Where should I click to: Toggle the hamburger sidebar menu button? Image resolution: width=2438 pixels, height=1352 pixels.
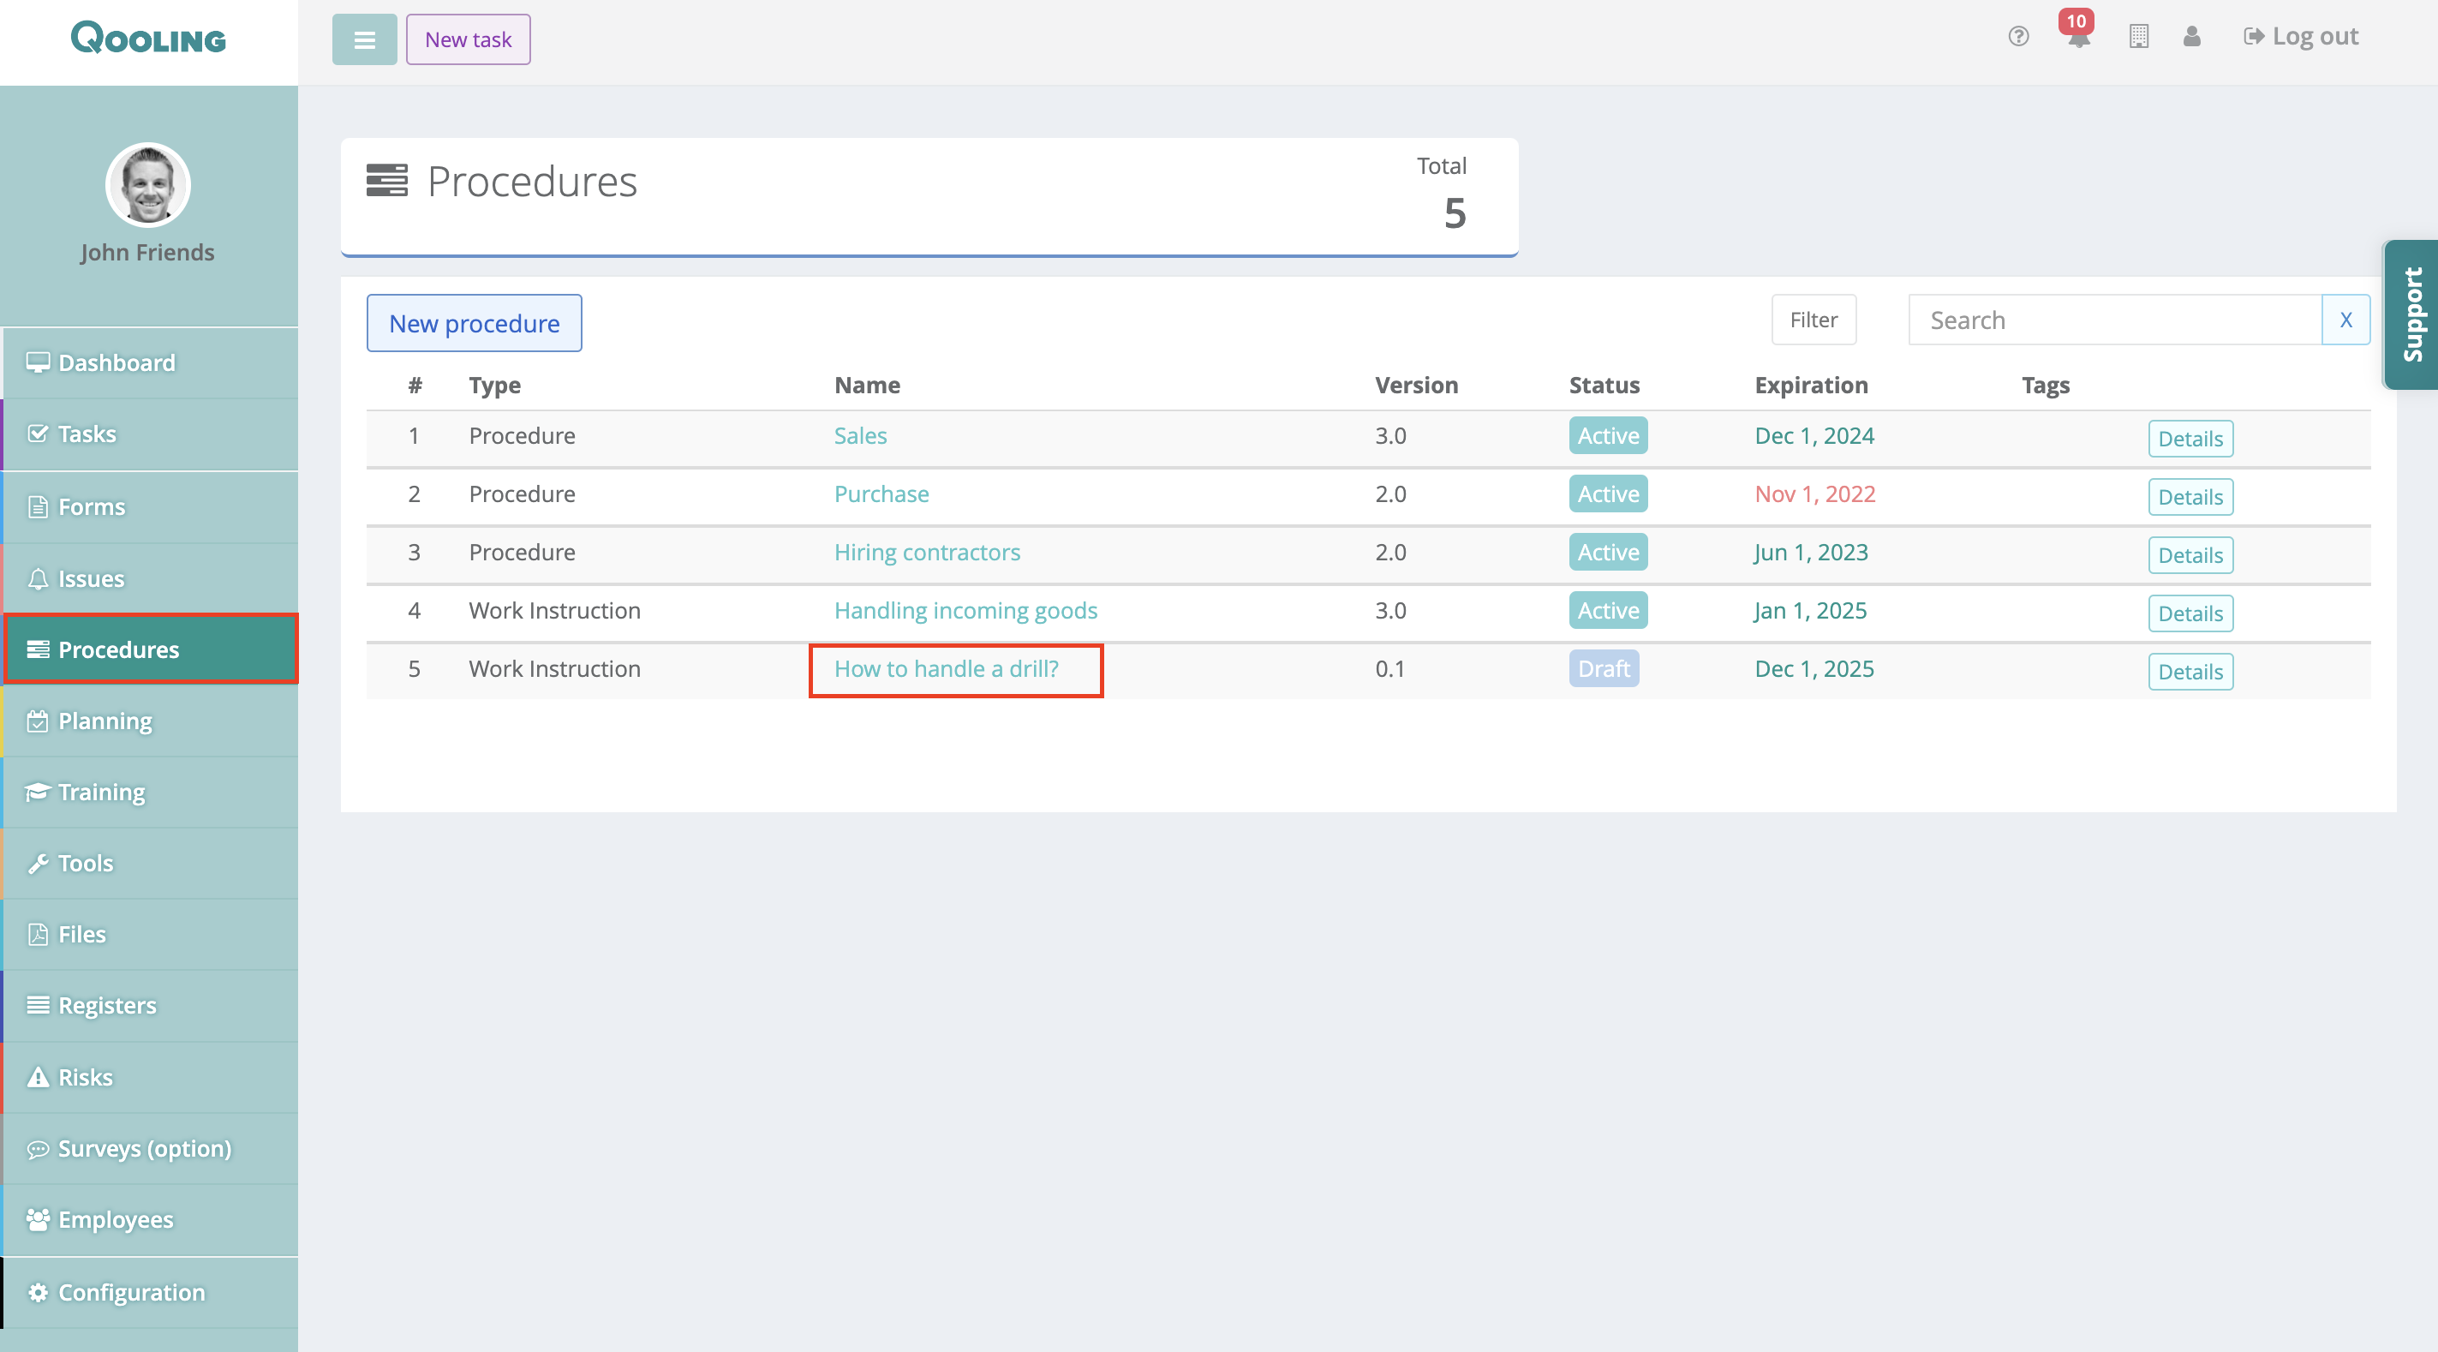pyautogui.click(x=364, y=39)
